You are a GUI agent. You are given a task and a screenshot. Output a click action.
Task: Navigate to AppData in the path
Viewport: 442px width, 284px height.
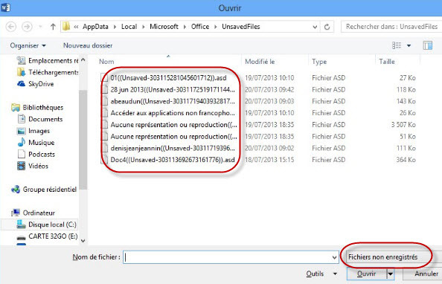(95, 27)
